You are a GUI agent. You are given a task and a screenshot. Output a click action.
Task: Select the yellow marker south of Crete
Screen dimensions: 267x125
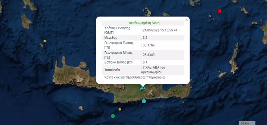click(120, 109)
